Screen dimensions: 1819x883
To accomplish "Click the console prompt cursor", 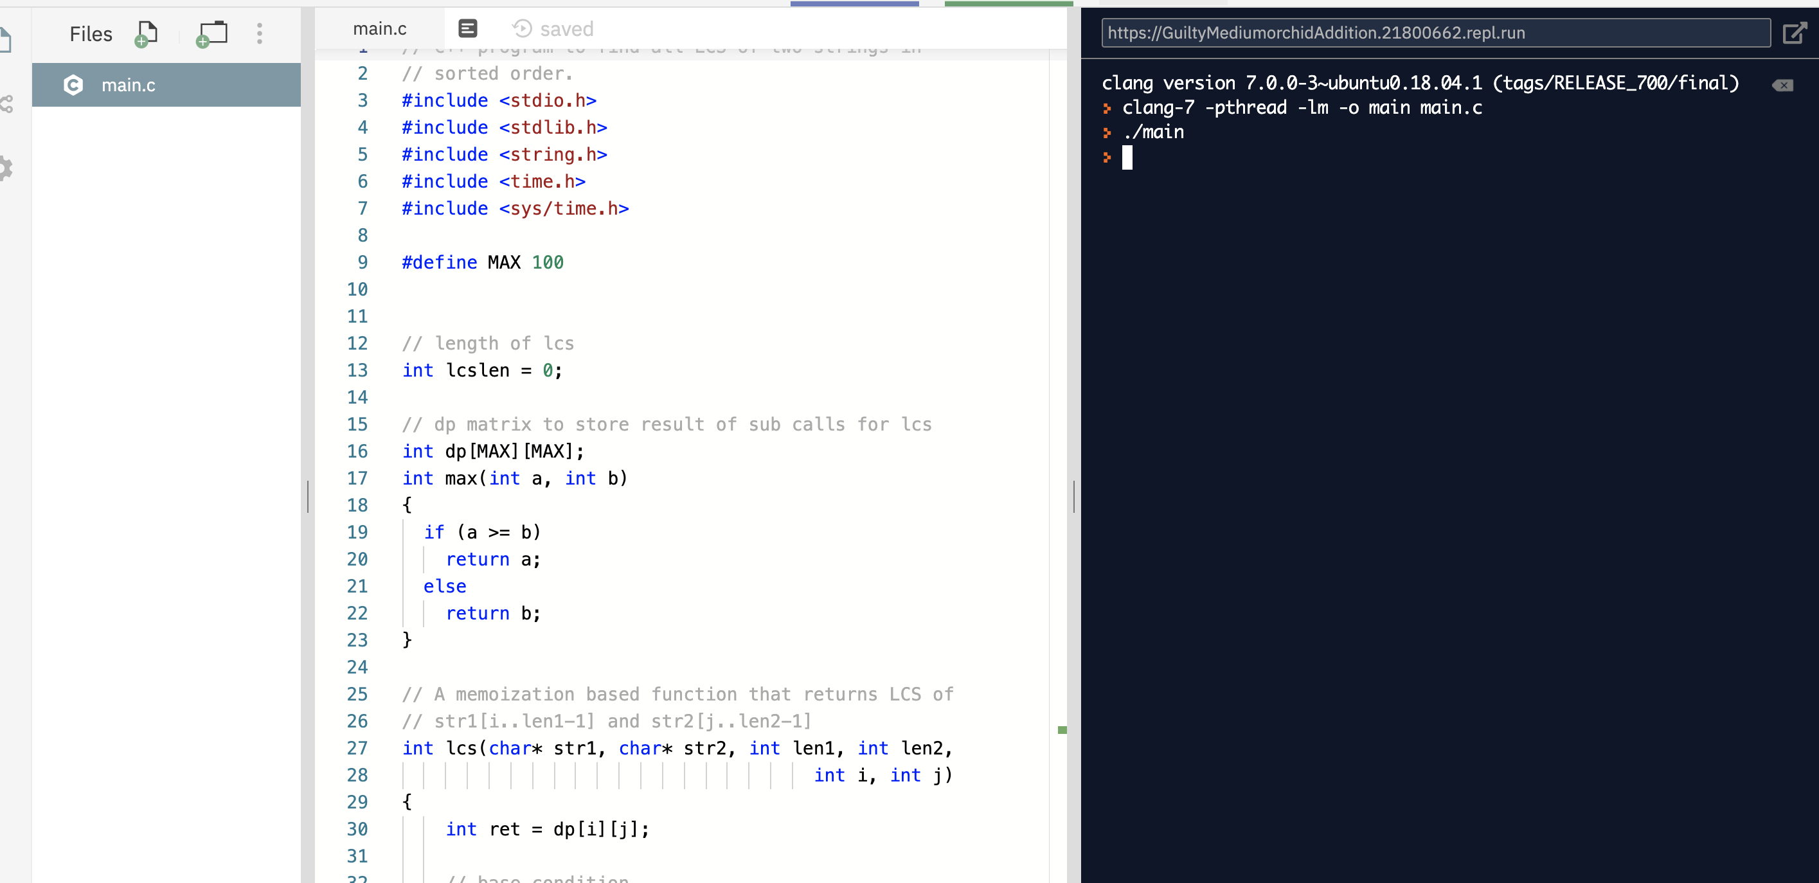I will pyautogui.click(x=1127, y=157).
